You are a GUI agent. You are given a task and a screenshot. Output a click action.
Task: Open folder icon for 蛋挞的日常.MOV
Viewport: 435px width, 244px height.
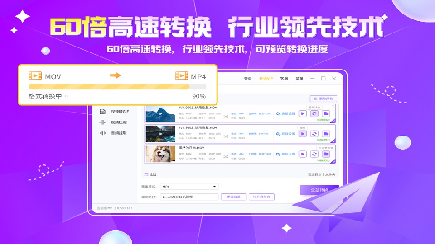pos(326,154)
